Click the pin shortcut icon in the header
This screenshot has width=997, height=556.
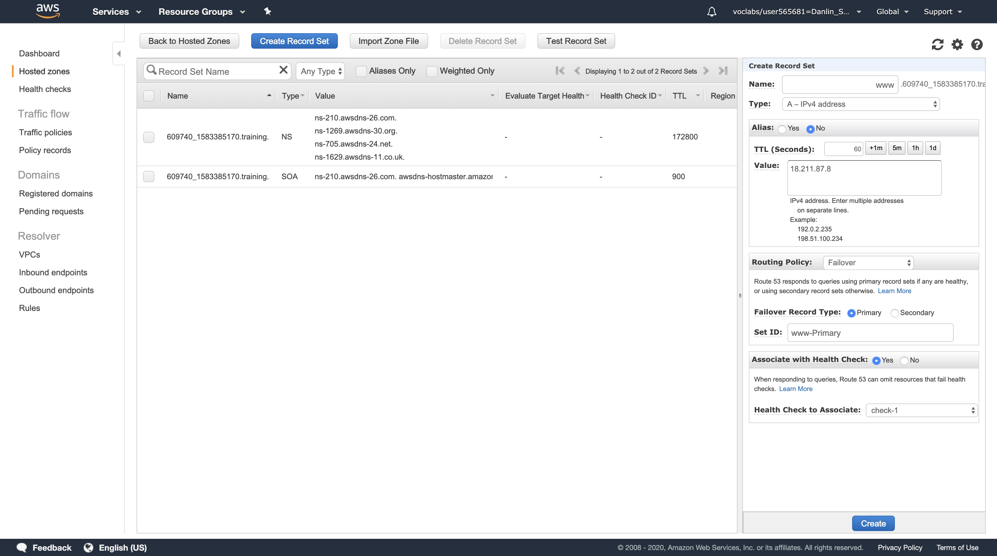click(268, 12)
